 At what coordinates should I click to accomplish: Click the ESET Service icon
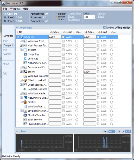25,119
